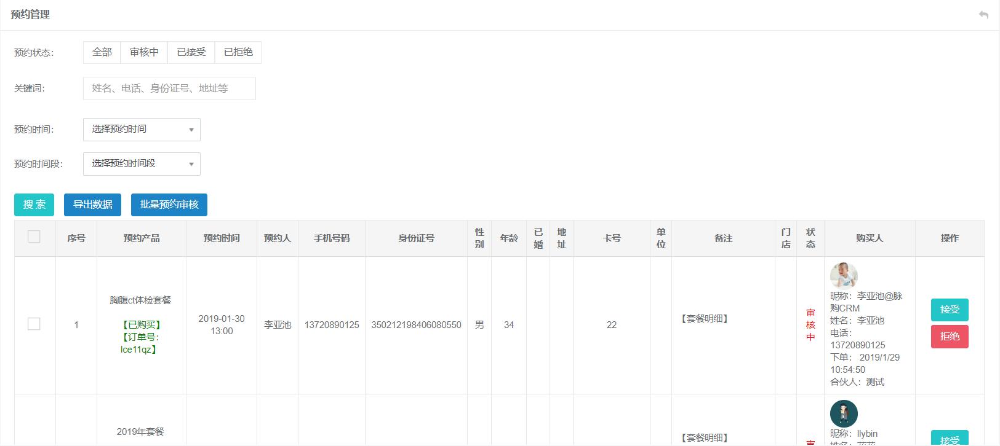
Task: Select the 全部 status filter tab
Action: click(102, 52)
